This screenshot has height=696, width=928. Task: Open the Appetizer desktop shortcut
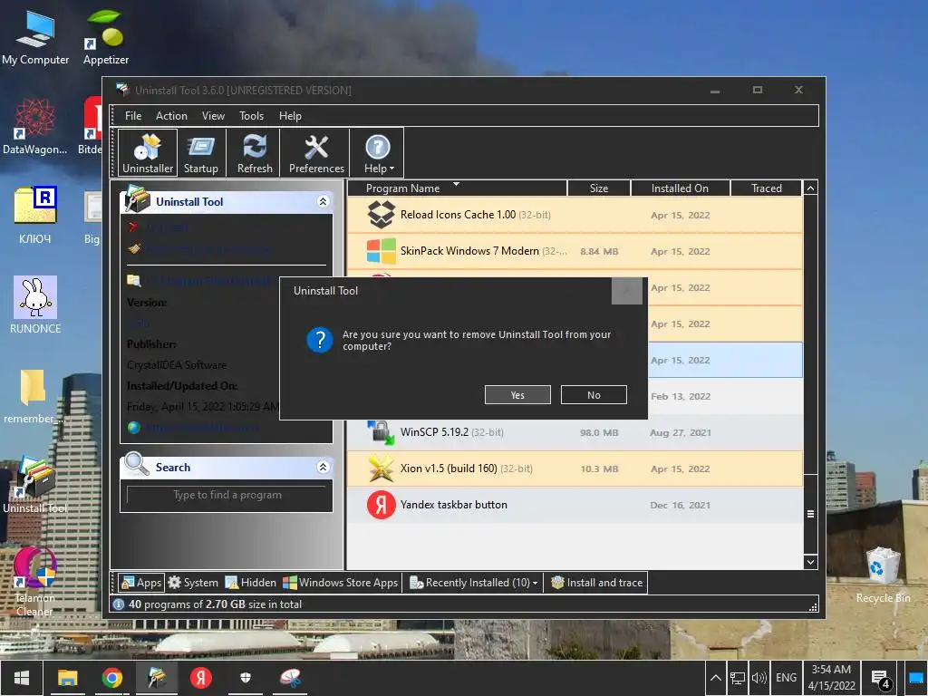click(106, 38)
